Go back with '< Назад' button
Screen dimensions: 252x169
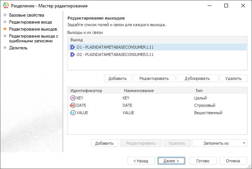141,161
